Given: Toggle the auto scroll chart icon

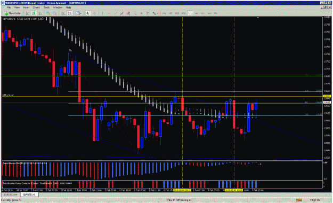Looking at the screenshot, I should 63,13.
